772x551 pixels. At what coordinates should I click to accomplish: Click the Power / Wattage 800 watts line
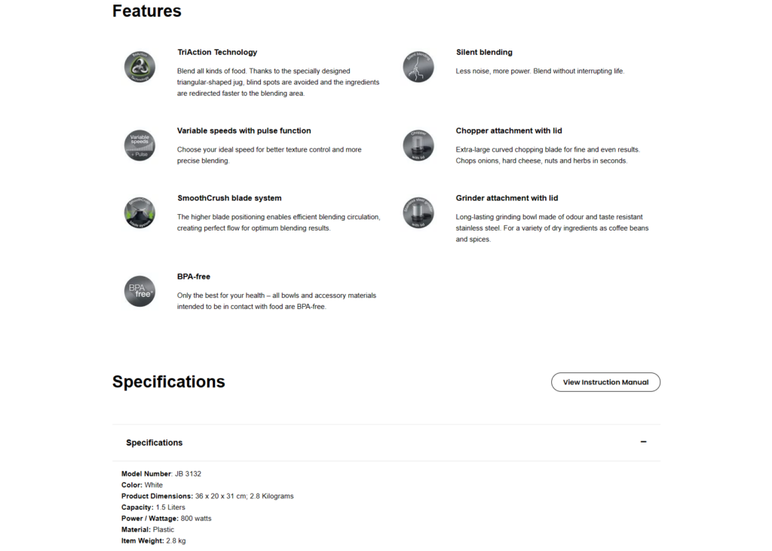[166, 519]
